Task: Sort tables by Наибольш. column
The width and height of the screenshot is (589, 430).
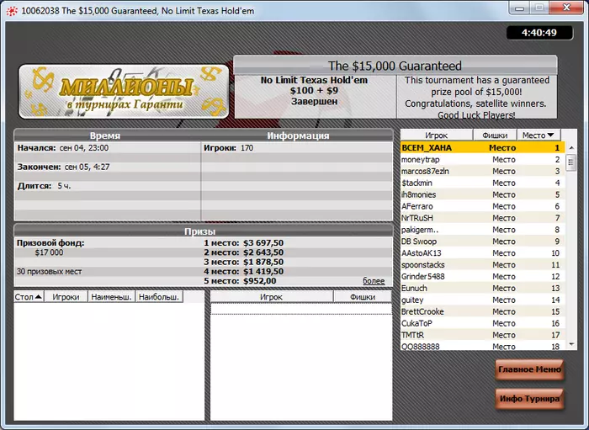Action: [159, 297]
